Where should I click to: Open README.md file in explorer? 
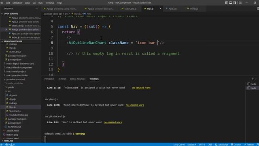[x=15, y=127]
